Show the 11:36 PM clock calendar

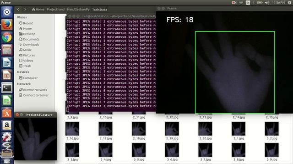coord(278,3)
